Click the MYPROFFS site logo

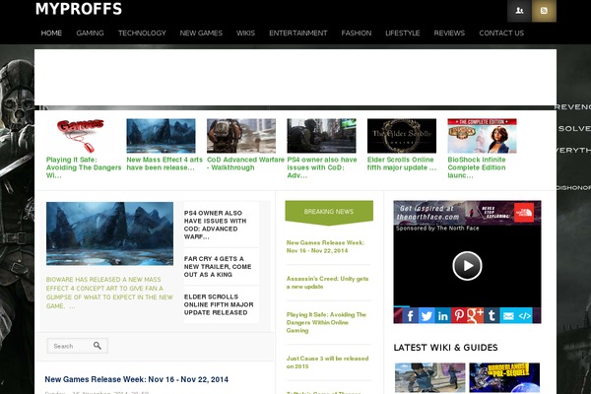(79, 9)
